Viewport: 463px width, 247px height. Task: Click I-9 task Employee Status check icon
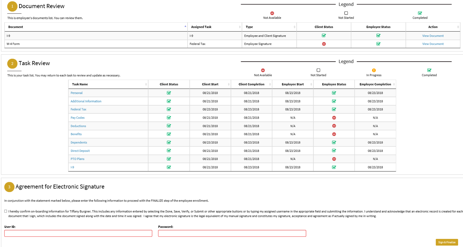click(334, 167)
